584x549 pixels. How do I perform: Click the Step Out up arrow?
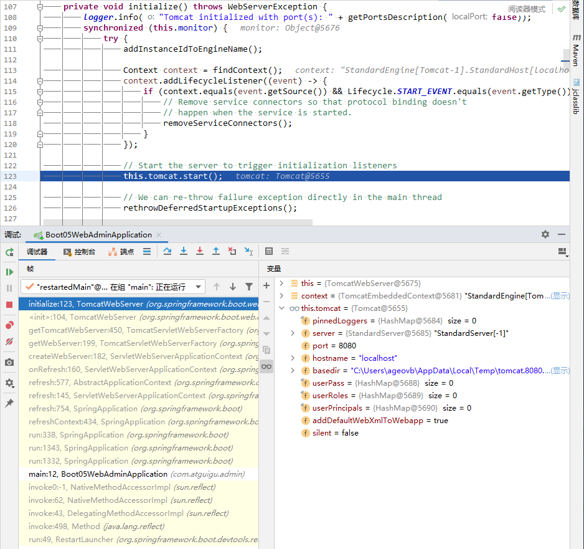point(216,252)
